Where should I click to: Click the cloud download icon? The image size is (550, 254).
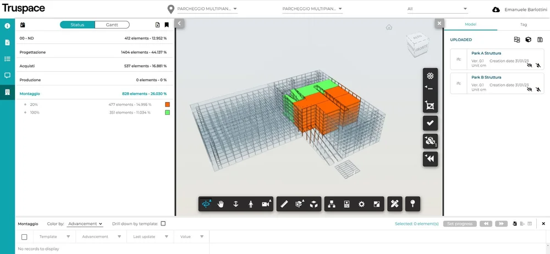(496, 9)
